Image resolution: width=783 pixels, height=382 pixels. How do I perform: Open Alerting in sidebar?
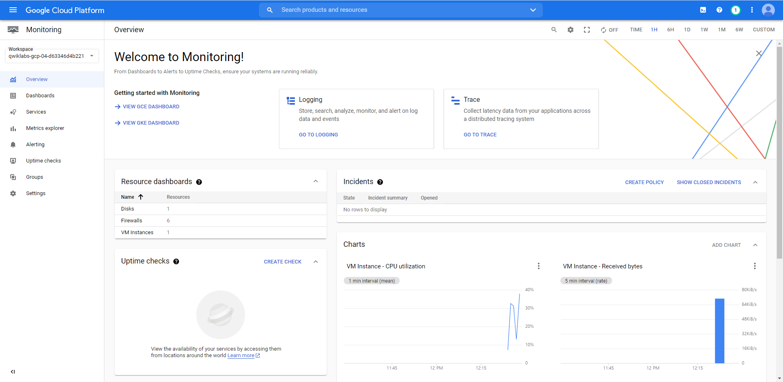pyautogui.click(x=52, y=145)
